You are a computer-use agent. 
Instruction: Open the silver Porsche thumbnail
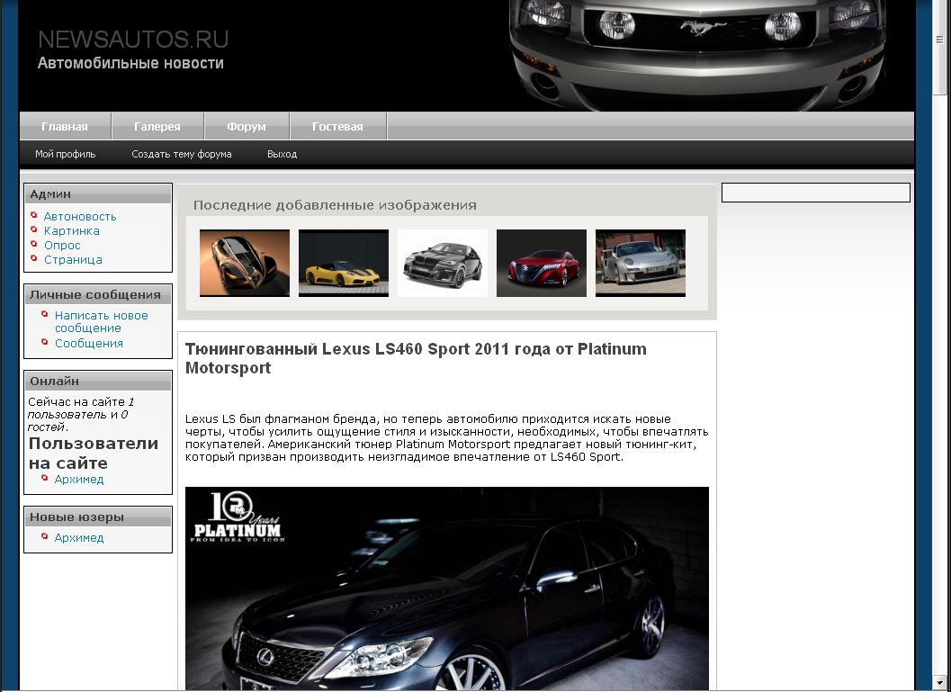tap(641, 263)
